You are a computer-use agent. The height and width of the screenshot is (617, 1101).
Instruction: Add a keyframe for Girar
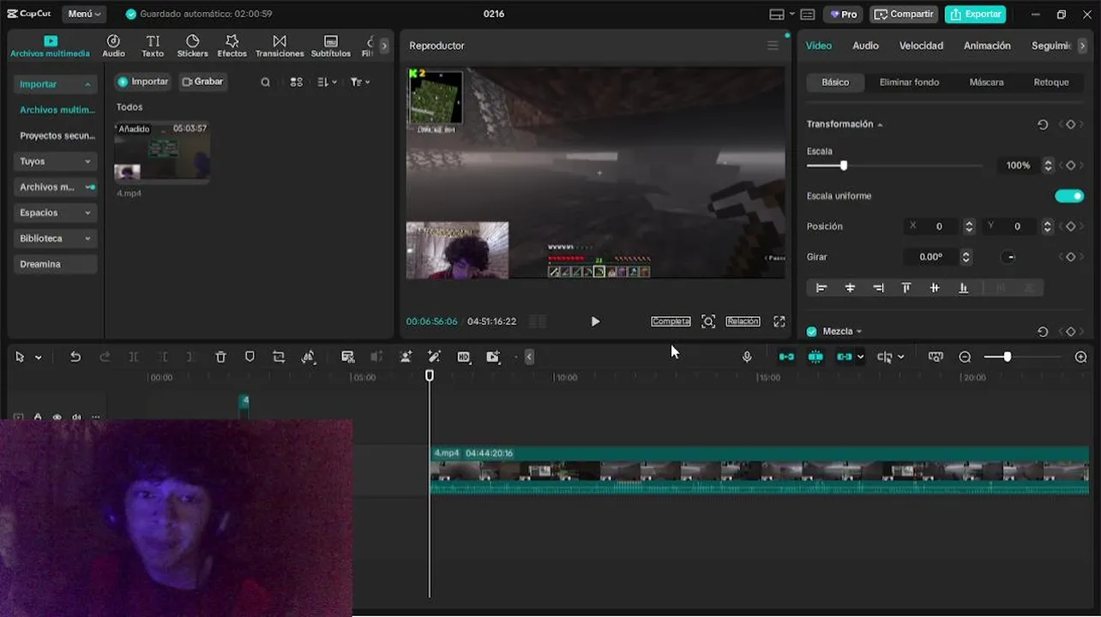tap(1070, 257)
